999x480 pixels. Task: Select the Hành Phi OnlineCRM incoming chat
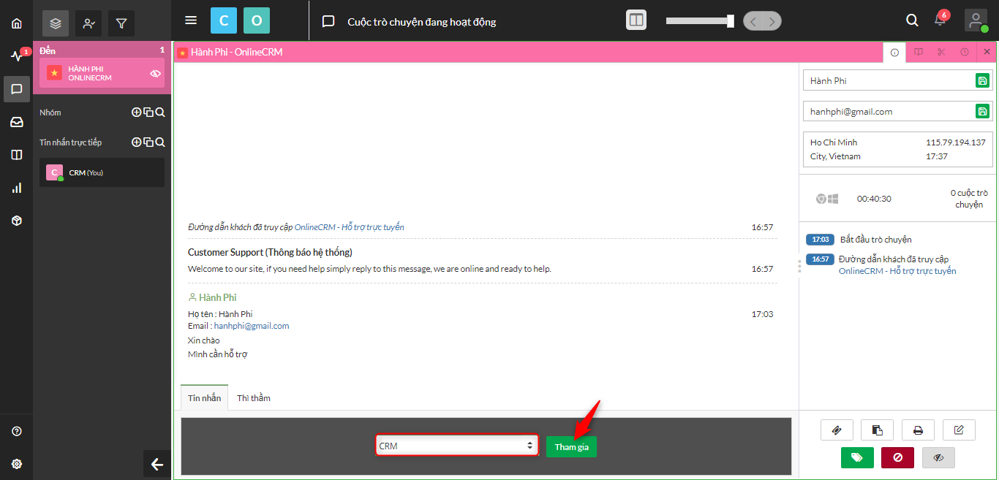click(x=102, y=73)
